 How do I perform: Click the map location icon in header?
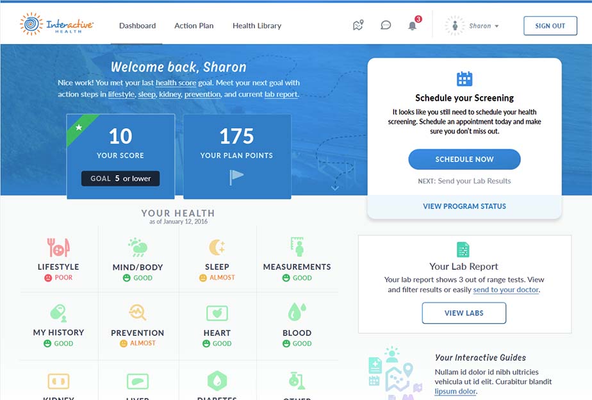coord(358,26)
